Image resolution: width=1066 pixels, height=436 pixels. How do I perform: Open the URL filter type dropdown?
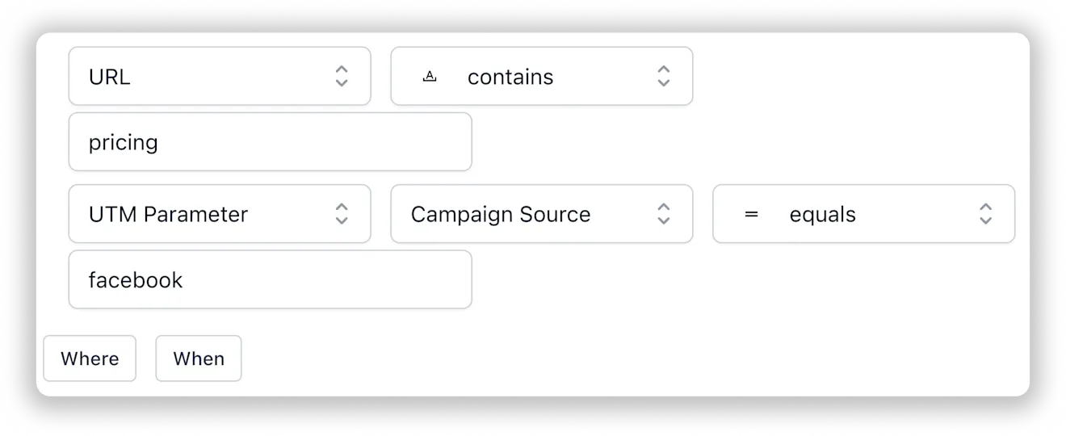click(220, 76)
